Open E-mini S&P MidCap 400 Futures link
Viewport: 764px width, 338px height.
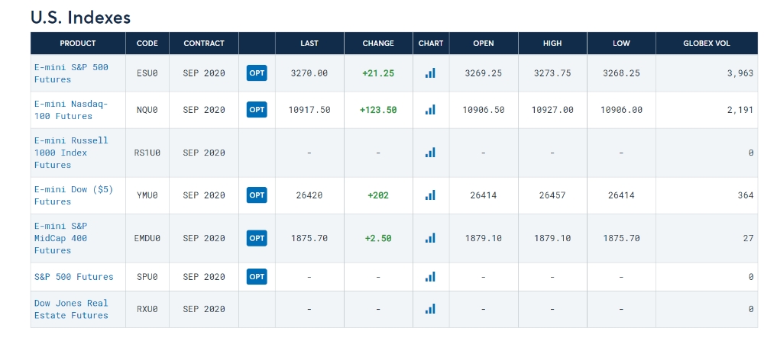[x=61, y=238]
